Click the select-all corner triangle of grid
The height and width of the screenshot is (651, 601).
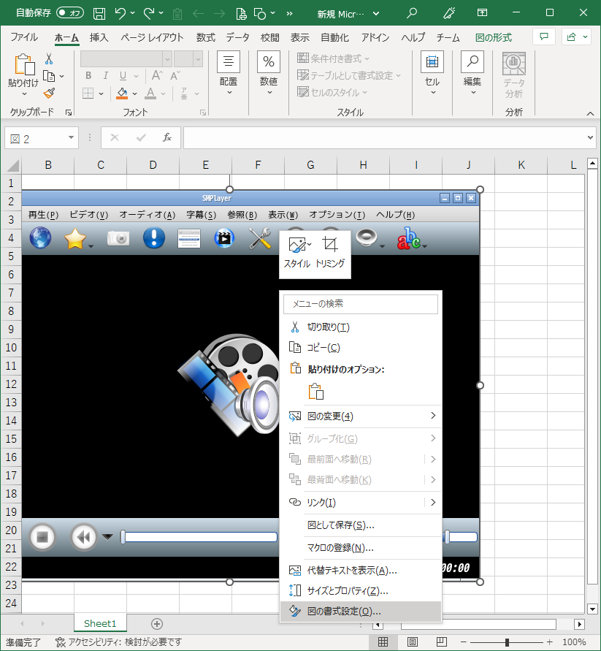[x=13, y=166]
